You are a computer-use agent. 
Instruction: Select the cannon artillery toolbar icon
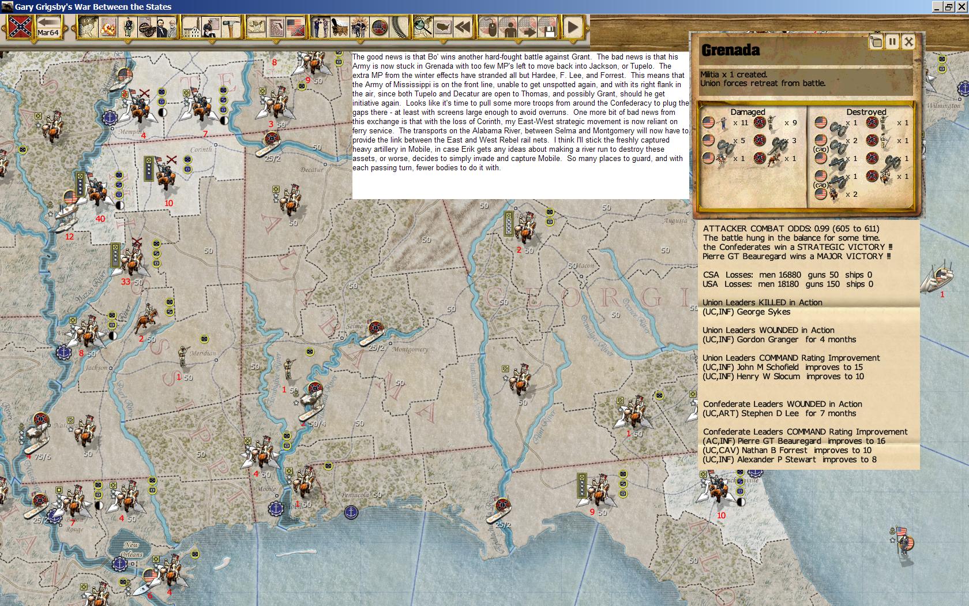coord(147,27)
